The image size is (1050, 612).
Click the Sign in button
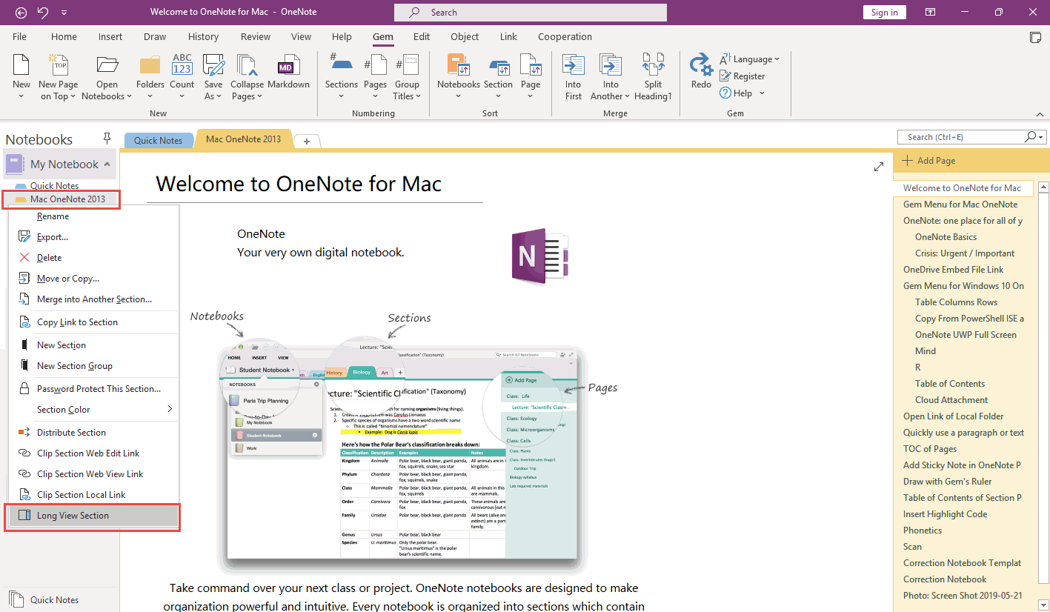tap(885, 12)
